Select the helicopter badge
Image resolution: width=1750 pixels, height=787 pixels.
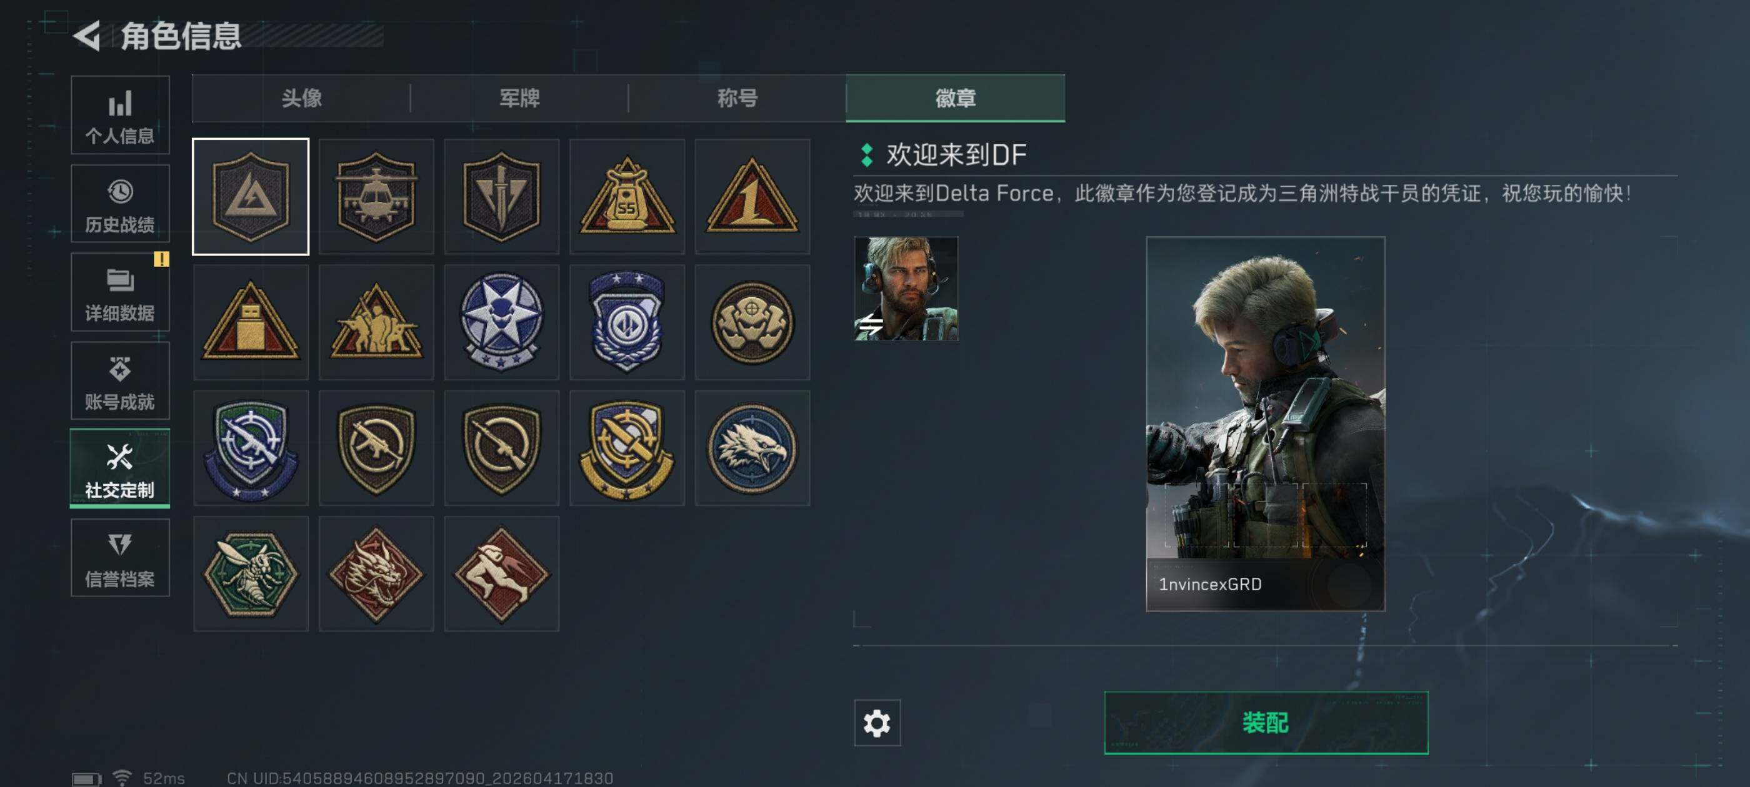376,197
